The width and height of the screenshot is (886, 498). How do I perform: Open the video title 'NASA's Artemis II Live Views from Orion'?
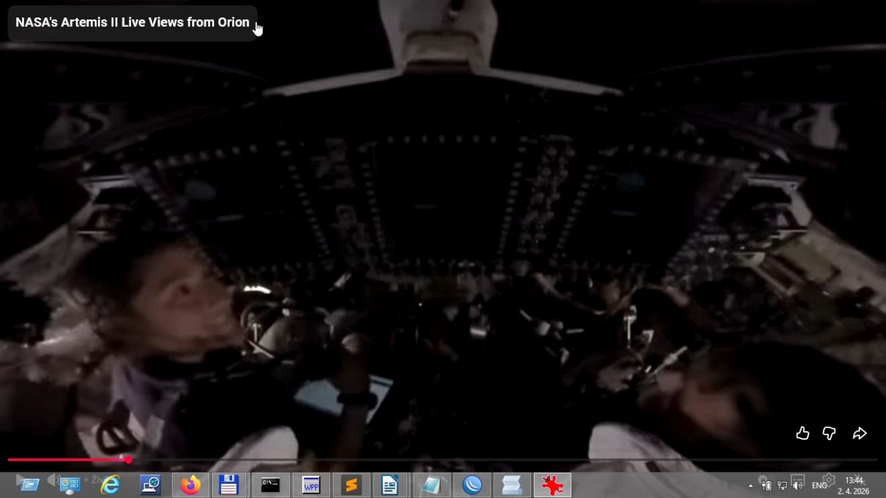pos(132,23)
